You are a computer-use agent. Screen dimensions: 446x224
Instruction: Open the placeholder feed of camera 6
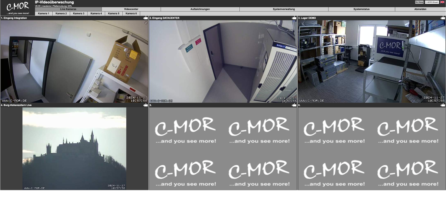click(x=372, y=148)
